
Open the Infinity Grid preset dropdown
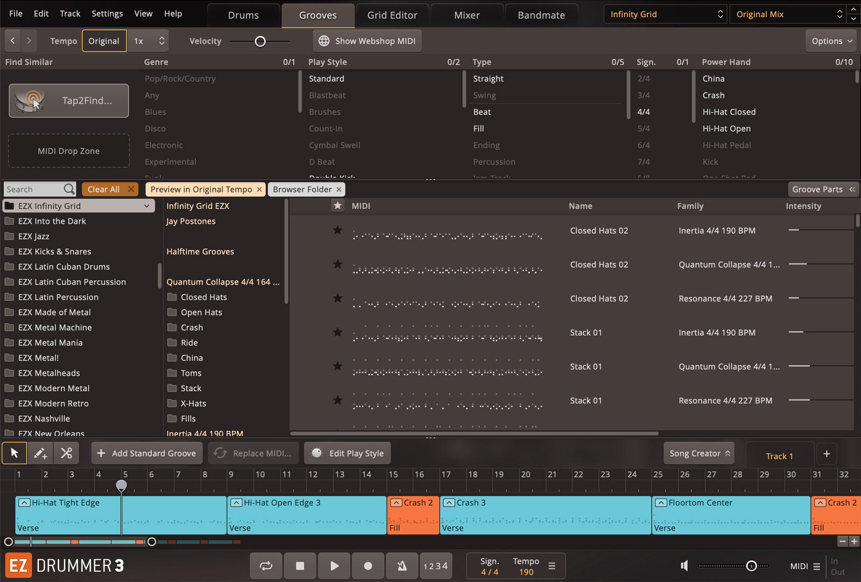(665, 15)
